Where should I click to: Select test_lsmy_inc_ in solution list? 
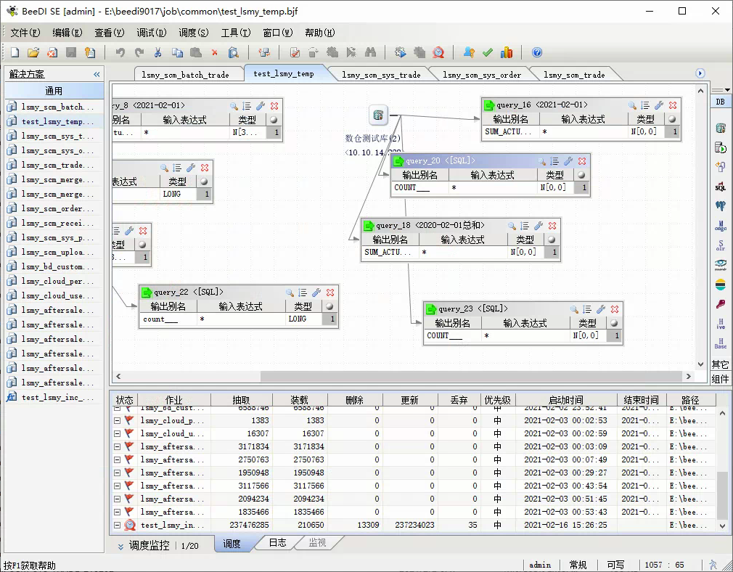tap(54, 397)
